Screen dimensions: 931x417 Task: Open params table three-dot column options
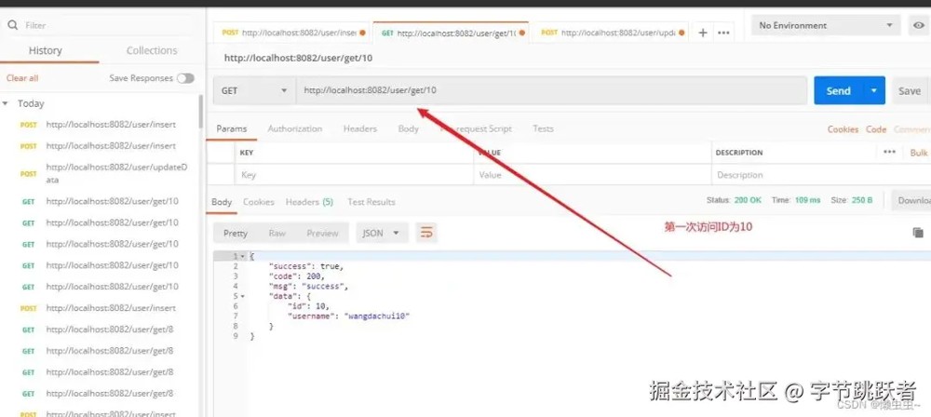(889, 152)
